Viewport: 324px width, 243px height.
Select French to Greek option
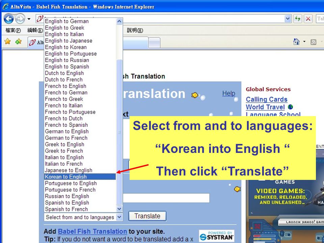pyautogui.click(x=80, y=99)
